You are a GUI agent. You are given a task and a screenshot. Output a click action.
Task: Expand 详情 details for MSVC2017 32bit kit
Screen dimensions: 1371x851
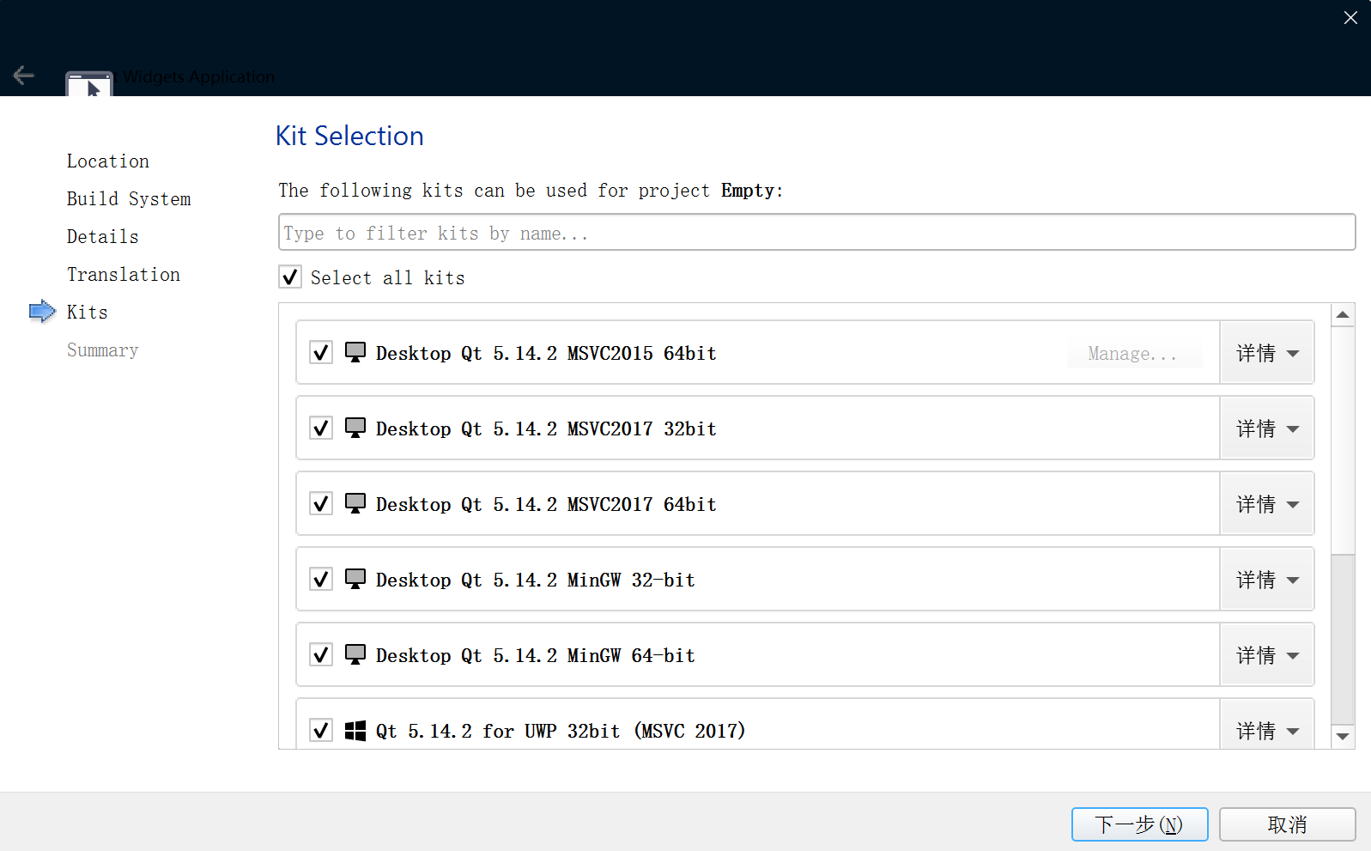coord(1267,429)
